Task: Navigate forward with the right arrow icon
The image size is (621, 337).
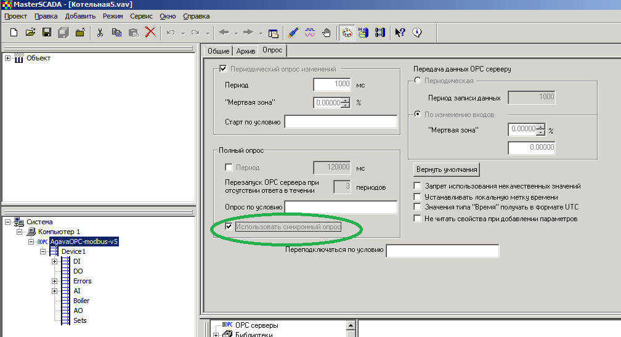Action: coord(248,32)
